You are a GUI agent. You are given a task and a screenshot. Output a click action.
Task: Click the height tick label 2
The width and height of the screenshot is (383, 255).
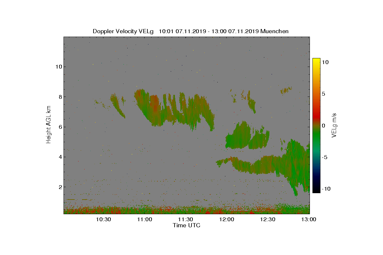click(x=60, y=187)
